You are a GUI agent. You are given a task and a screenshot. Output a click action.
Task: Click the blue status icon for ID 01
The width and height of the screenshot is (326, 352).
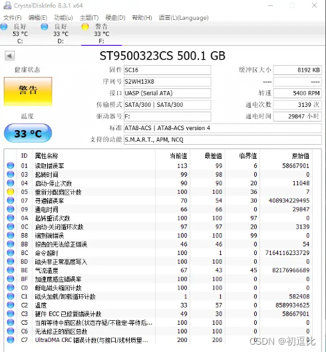pos(11,165)
